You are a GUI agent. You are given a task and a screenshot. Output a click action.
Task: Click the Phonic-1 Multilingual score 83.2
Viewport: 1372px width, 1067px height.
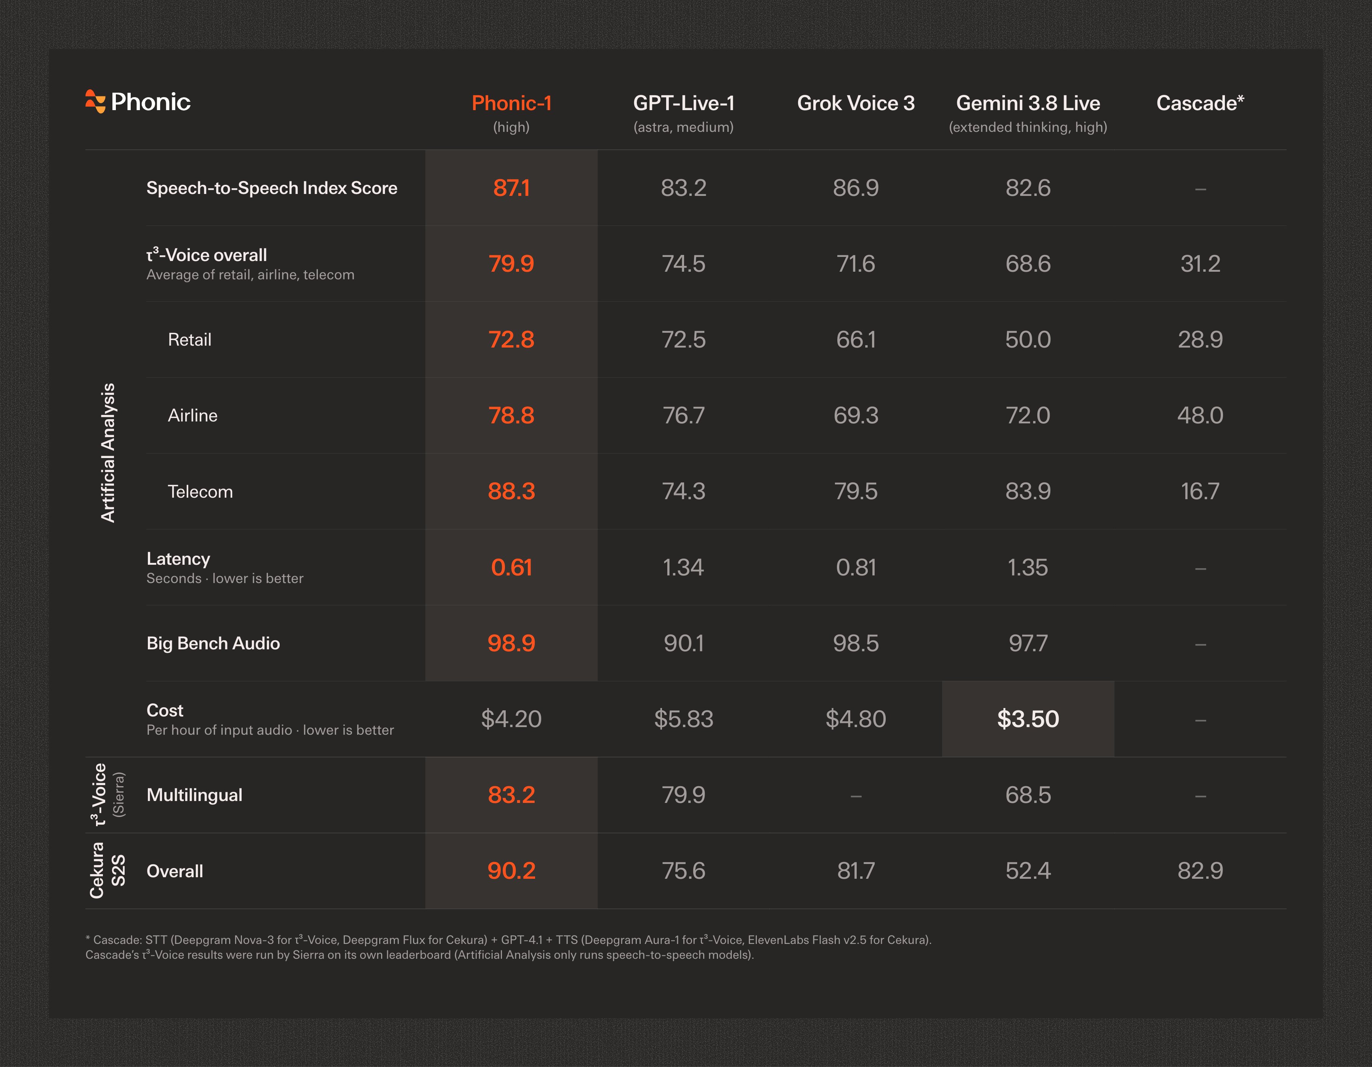coord(511,795)
